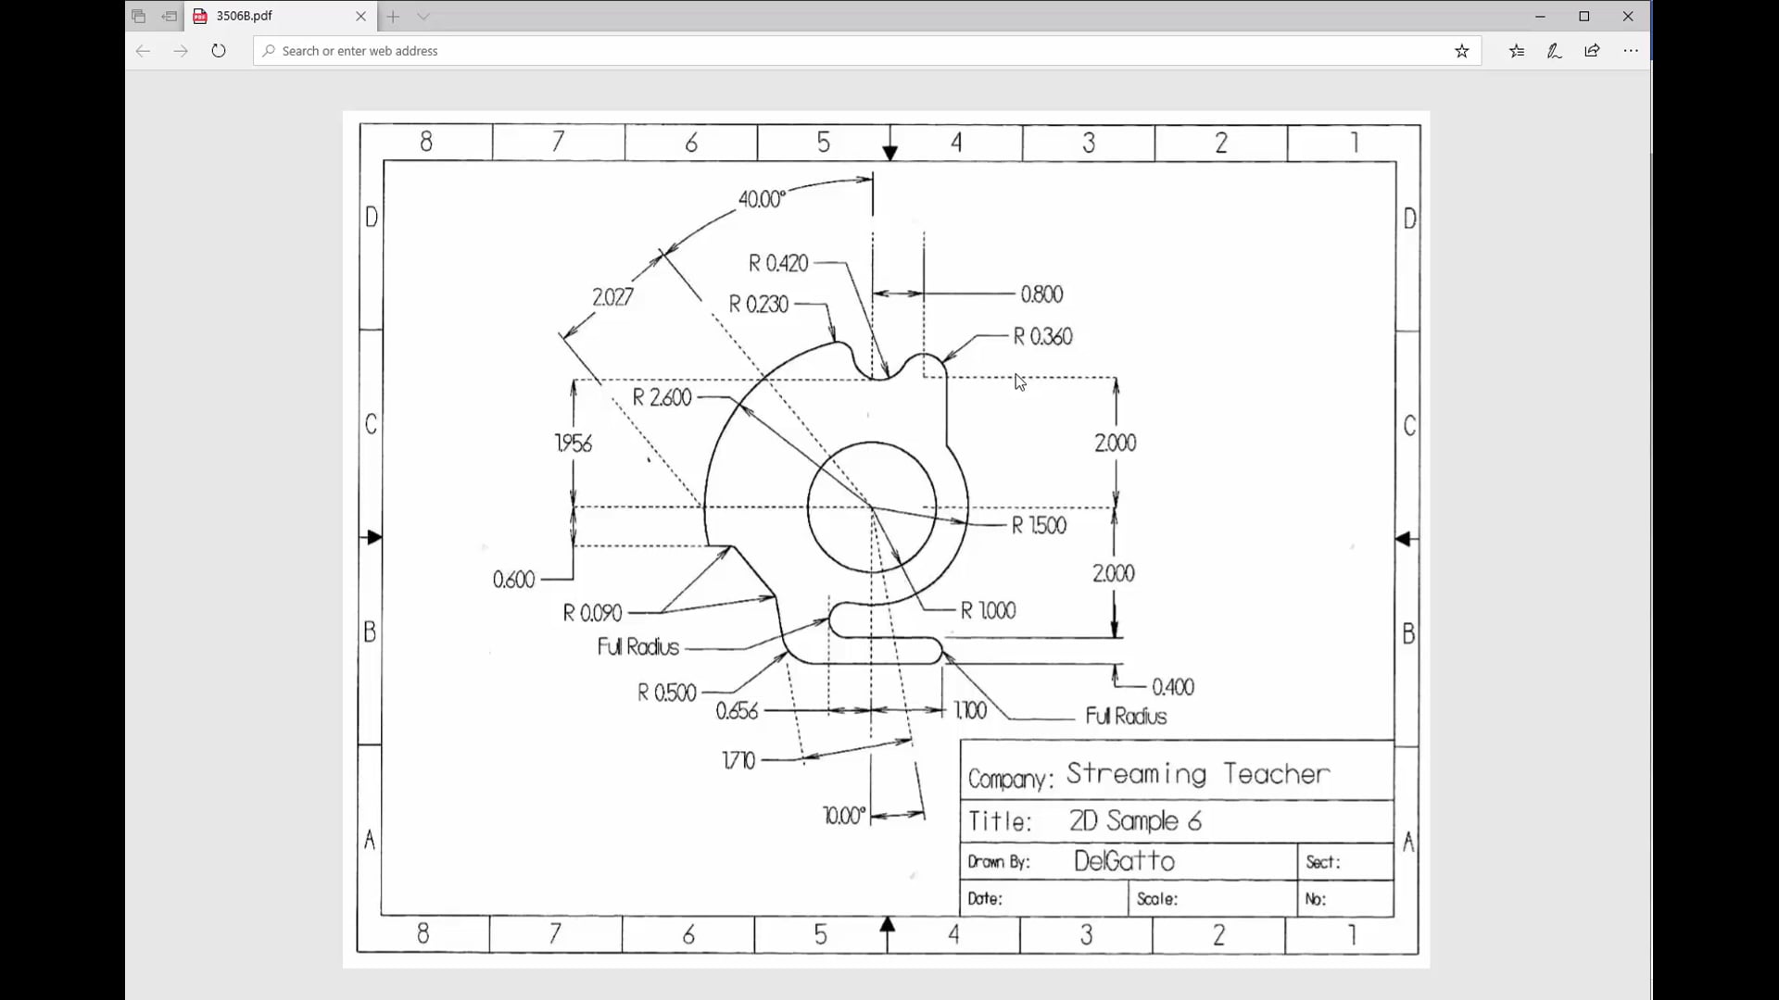Click the 1.956 dimension value
This screenshot has width=1779, height=1000.
click(x=574, y=444)
